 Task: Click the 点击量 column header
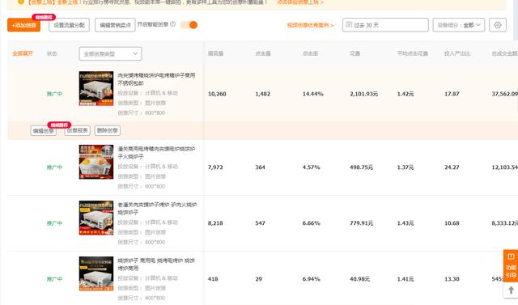263,53
